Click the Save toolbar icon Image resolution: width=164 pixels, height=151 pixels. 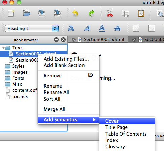[x=42, y=13]
